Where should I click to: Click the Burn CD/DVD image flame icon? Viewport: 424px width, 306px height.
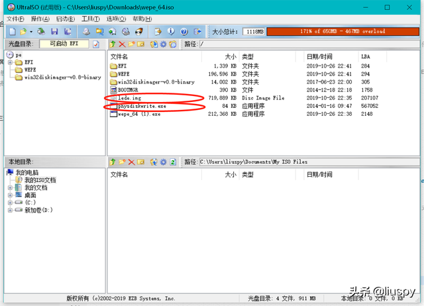point(139,32)
